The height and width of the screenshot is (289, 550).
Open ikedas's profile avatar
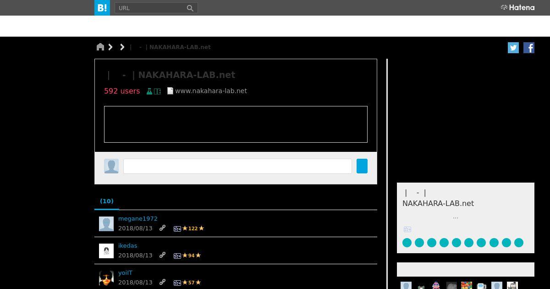pos(106,251)
